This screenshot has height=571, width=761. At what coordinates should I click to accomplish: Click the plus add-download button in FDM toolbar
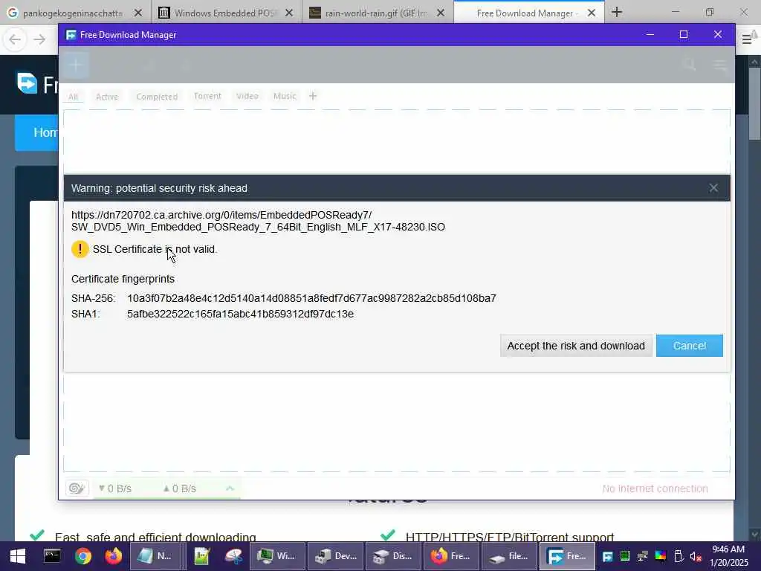[75, 65]
